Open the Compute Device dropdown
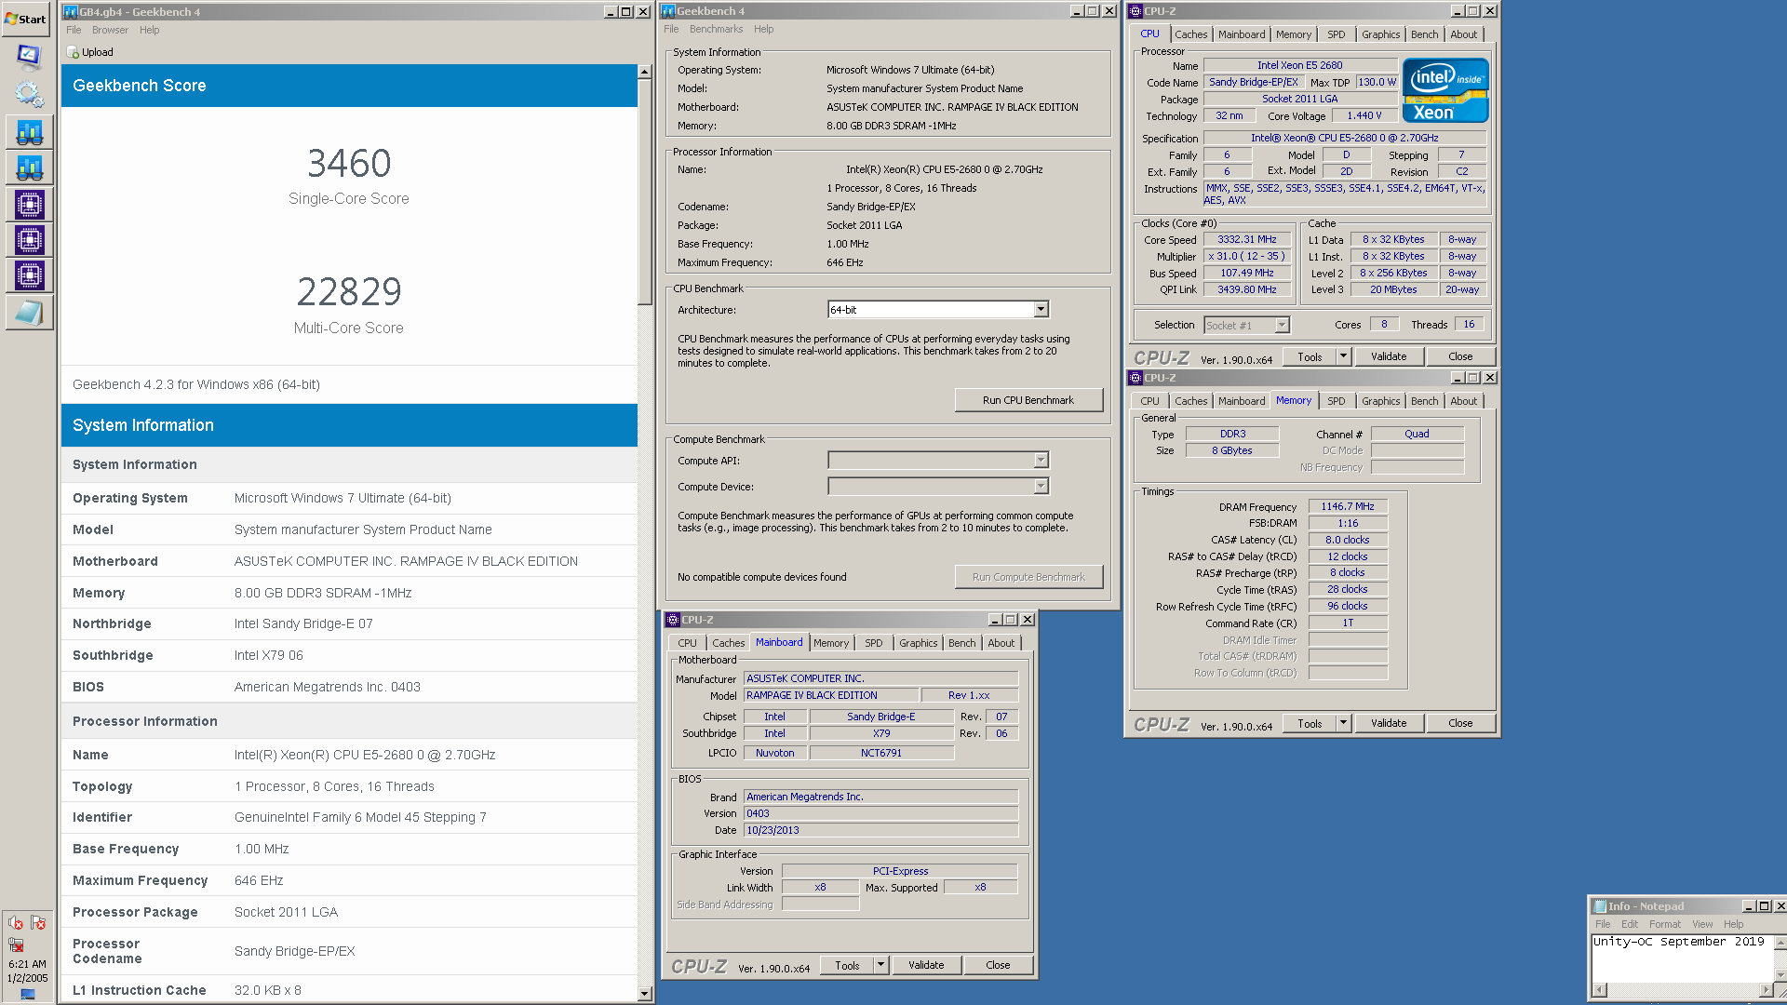Viewport: 1787px width, 1005px height. click(1041, 487)
